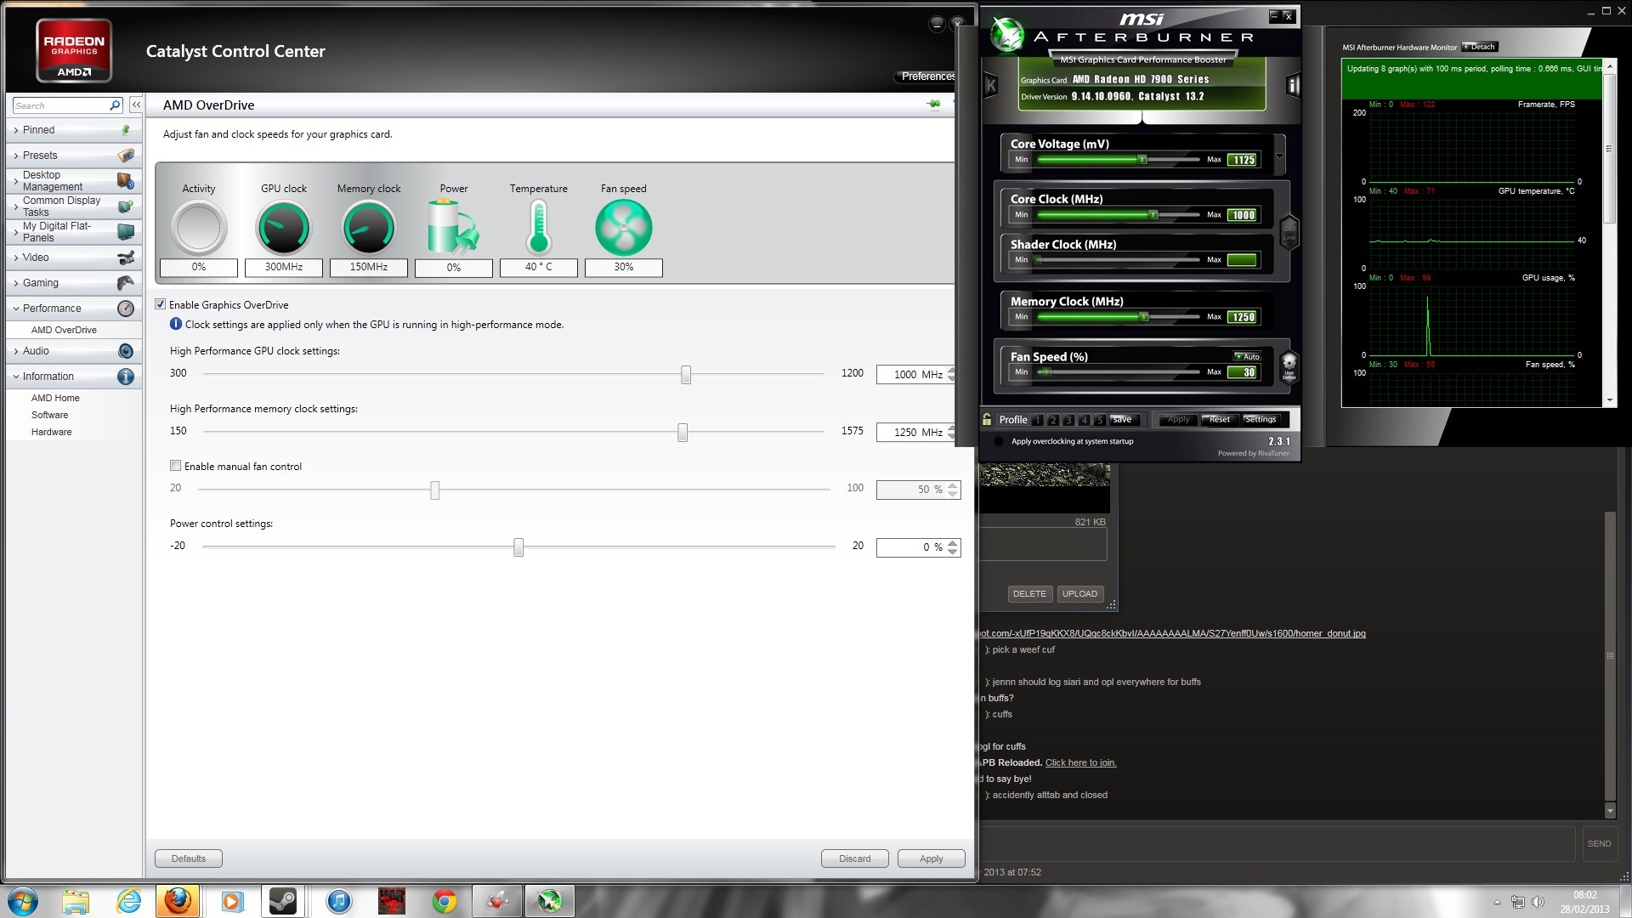Screen dimensions: 1632x918
Task: Click the Fan speed fan icon
Action: (x=624, y=228)
